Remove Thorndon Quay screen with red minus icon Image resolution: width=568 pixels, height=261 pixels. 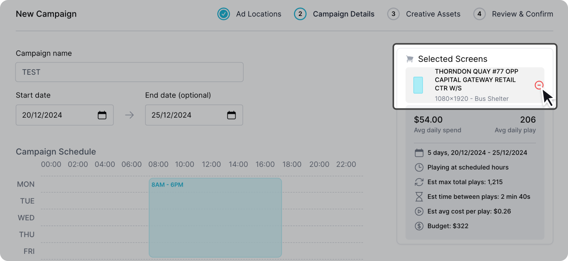[539, 85]
